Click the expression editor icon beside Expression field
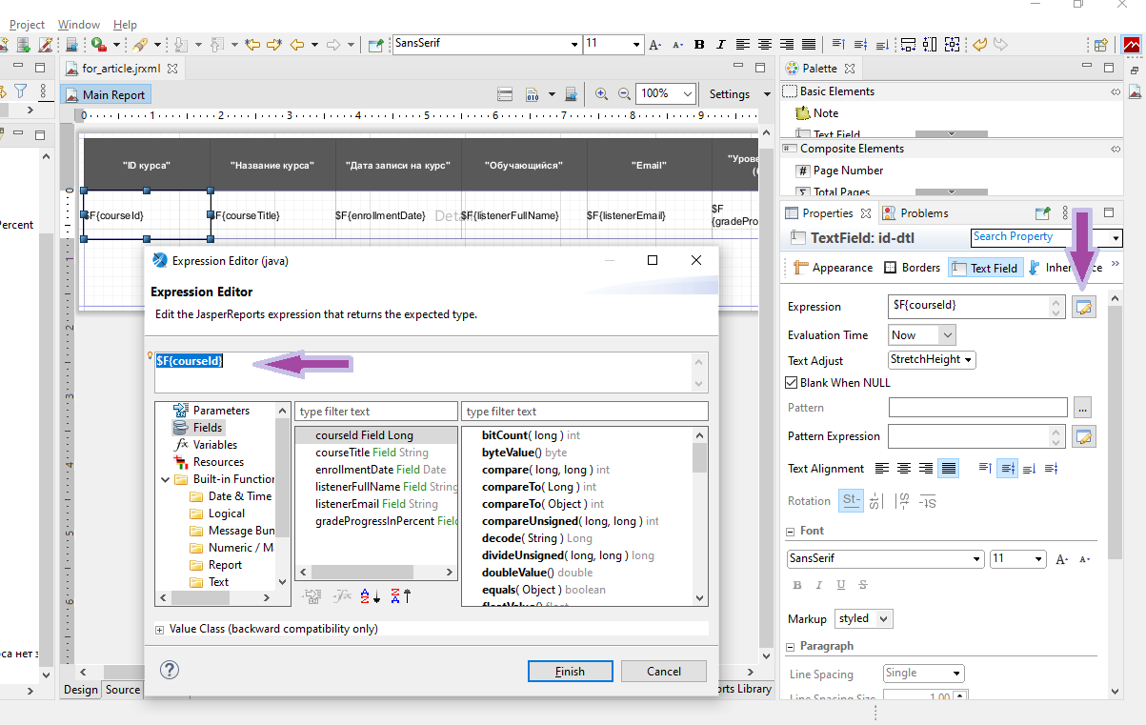 [x=1083, y=307]
